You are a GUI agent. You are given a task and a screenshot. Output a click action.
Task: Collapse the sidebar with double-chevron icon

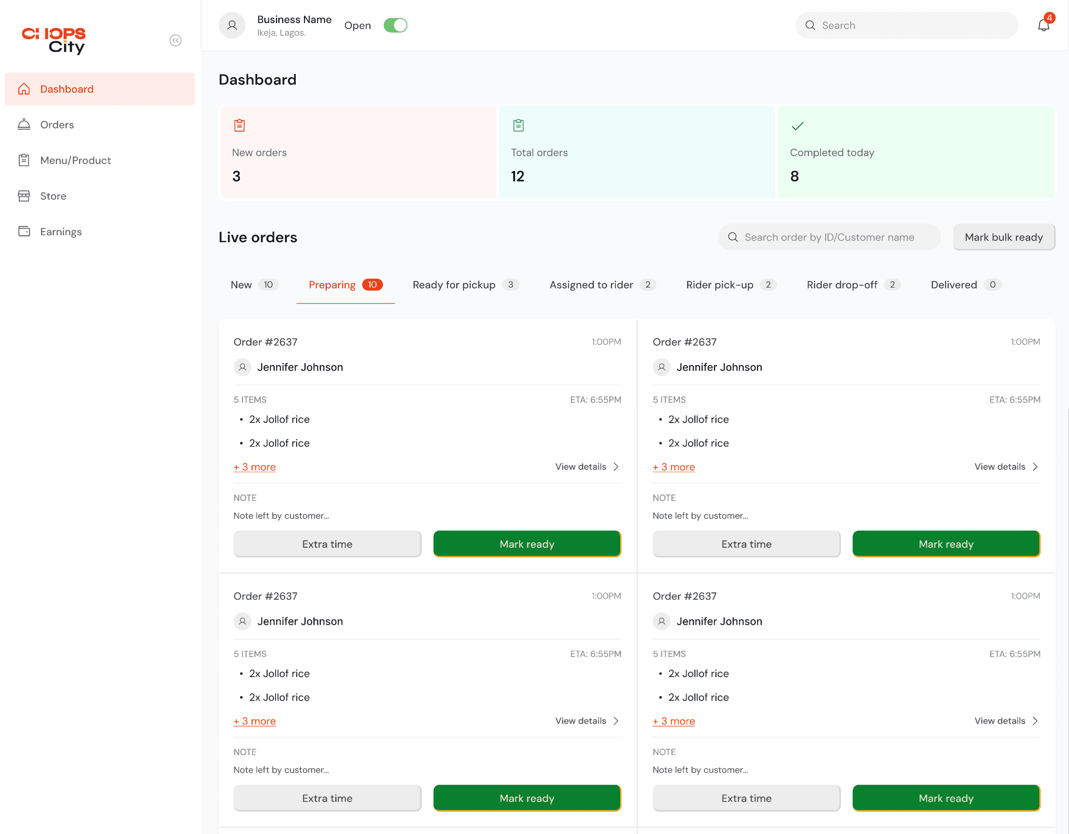[175, 40]
